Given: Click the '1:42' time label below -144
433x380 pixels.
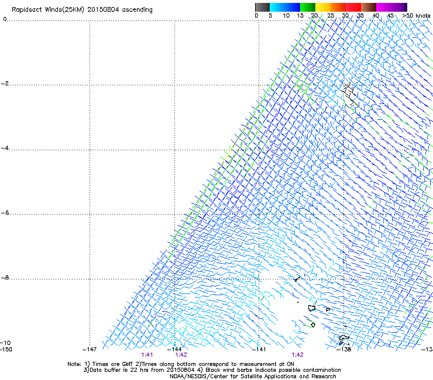Looking at the screenshot, I should [181, 355].
